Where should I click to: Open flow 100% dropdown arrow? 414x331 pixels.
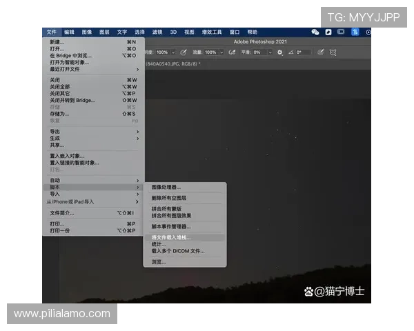(x=221, y=52)
